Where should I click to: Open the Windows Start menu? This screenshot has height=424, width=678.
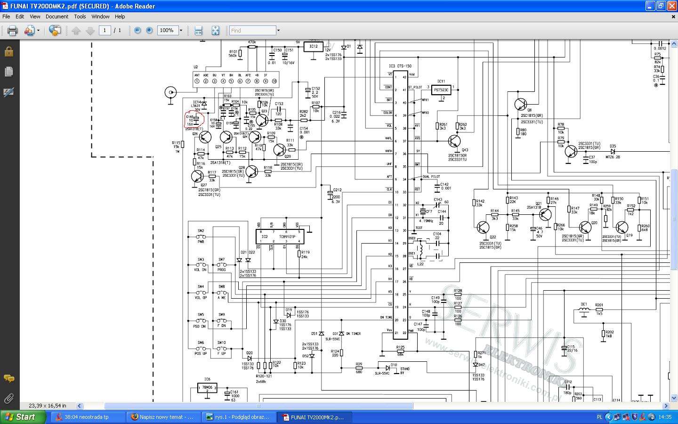point(23,417)
